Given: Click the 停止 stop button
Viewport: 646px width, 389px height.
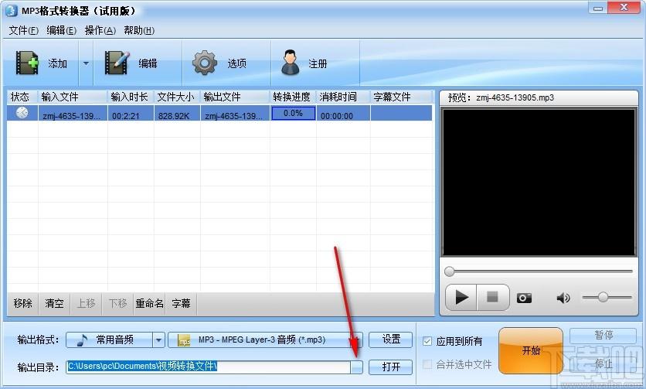Looking at the screenshot, I should [603, 363].
